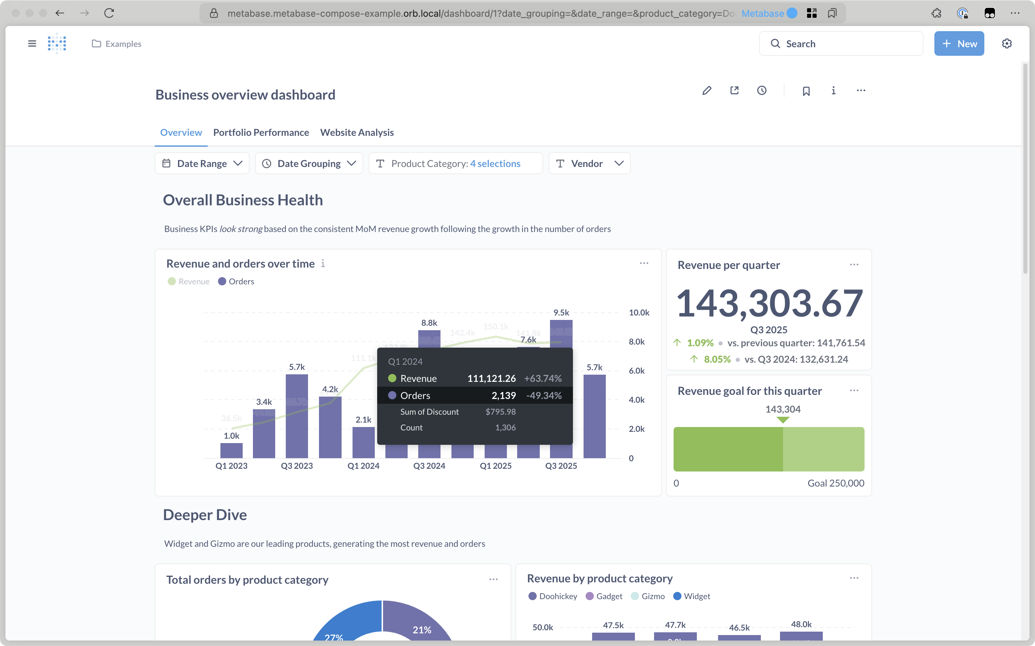1035x646 pixels.
Task: Open dashboard info via the i icon
Action: click(x=833, y=91)
